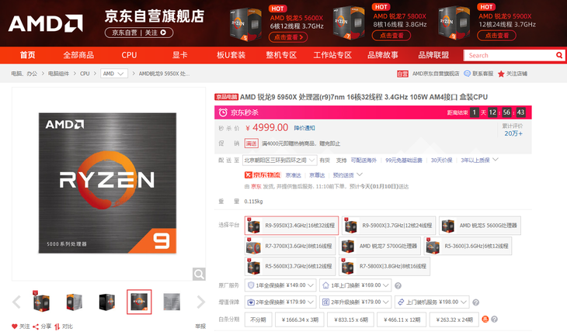Select the AMD 锐龙7 5700G处理器 option
The width and height of the screenshot is (567, 335).
click(x=380, y=246)
